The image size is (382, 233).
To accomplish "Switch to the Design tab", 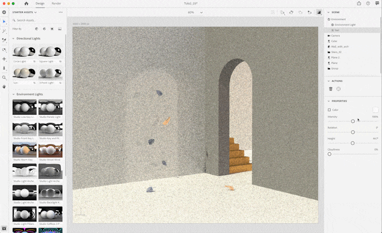I will 40,3.
